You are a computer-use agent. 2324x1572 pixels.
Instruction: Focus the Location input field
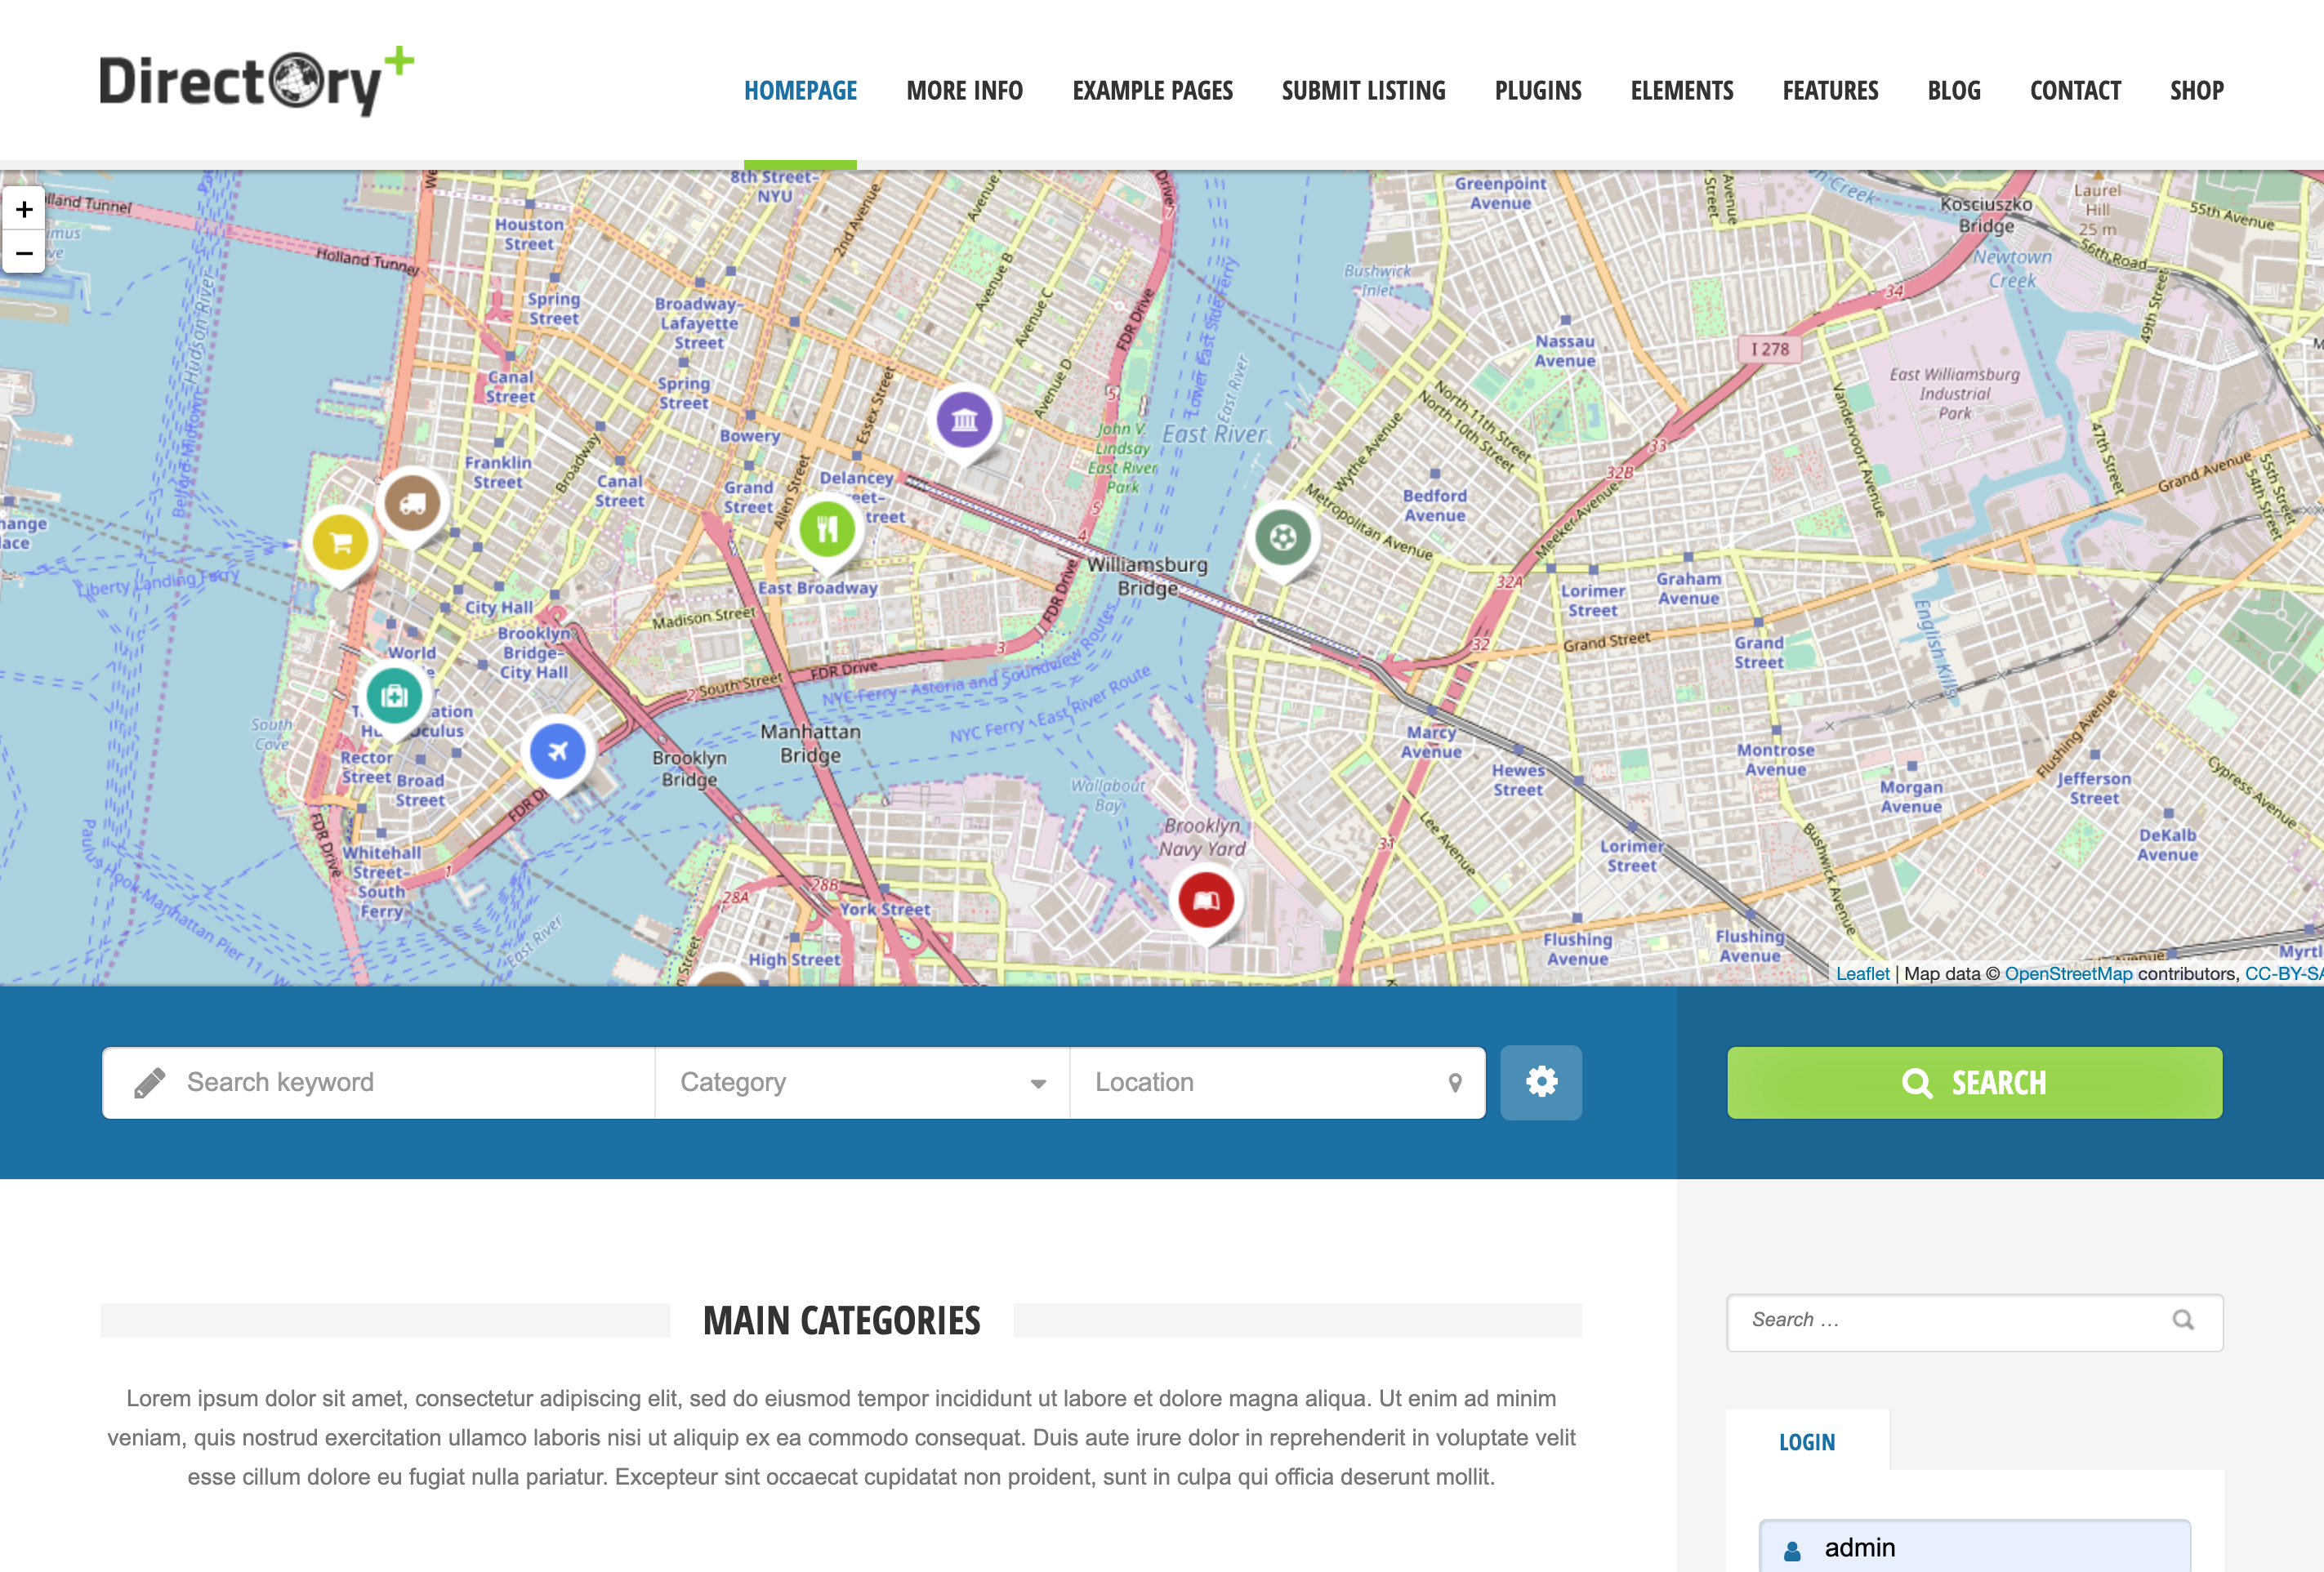coord(1277,1083)
